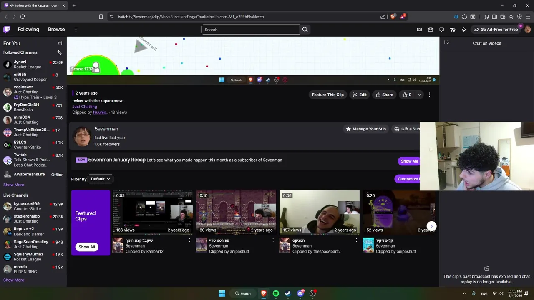
Task: Sort followed channels with arrows icon
Action: click(x=59, y=52)
